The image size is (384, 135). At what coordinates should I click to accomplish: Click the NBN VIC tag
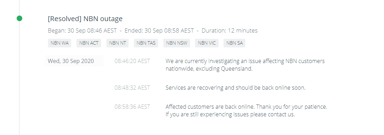point(207,43)
